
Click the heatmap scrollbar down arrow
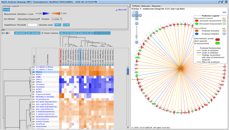tap(128, 128)
